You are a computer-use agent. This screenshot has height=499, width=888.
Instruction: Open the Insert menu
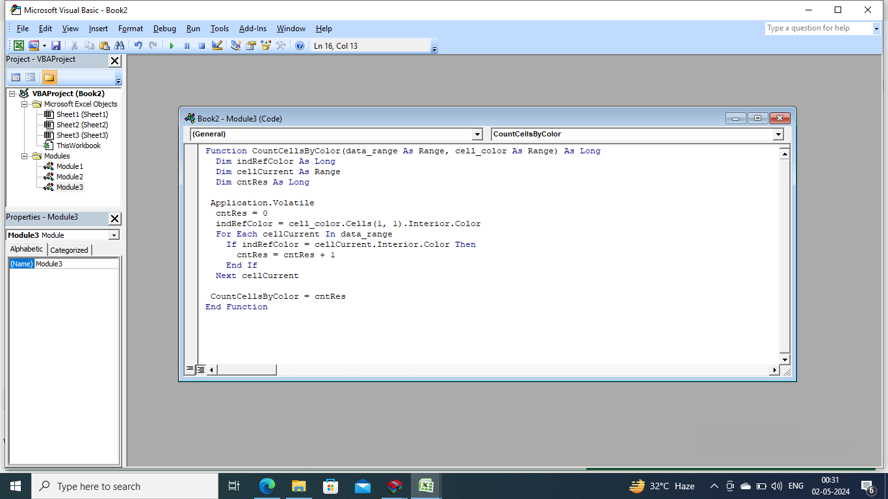pyautogui.click(x=99, y=29)
